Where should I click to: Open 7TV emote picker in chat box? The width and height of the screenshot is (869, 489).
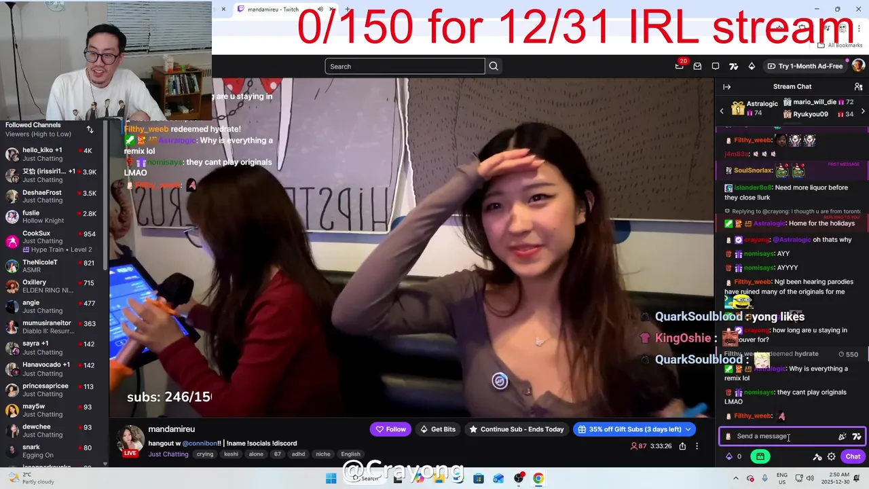[857, 437]
